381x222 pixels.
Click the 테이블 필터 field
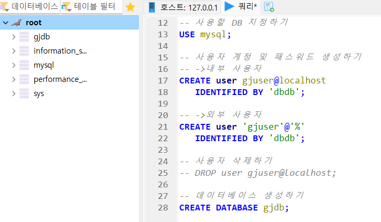[x=91, y=6]
